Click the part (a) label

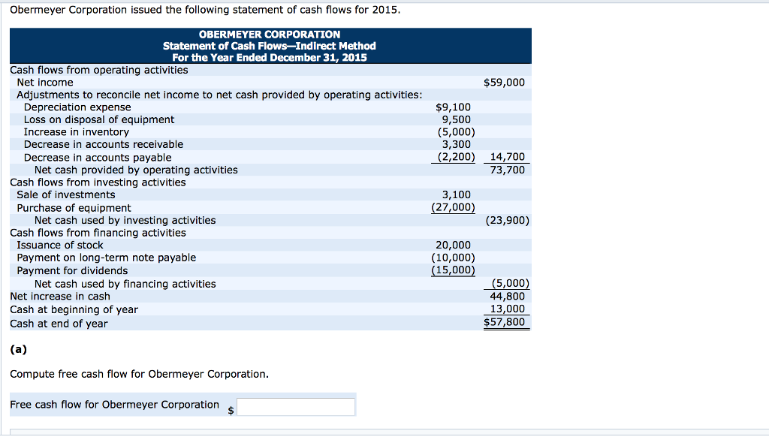(x=19, y=349)
